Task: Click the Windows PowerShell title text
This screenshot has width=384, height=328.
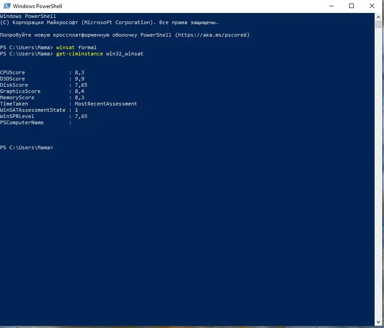Action: pyautogui.click(x=37, y=6)
